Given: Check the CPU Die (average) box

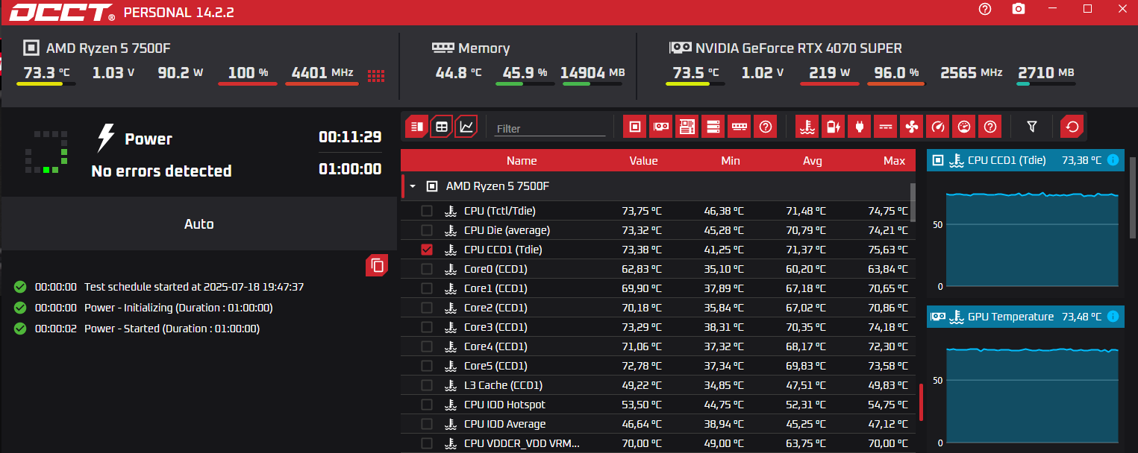Looking at the screenshot, I should 427,230.
